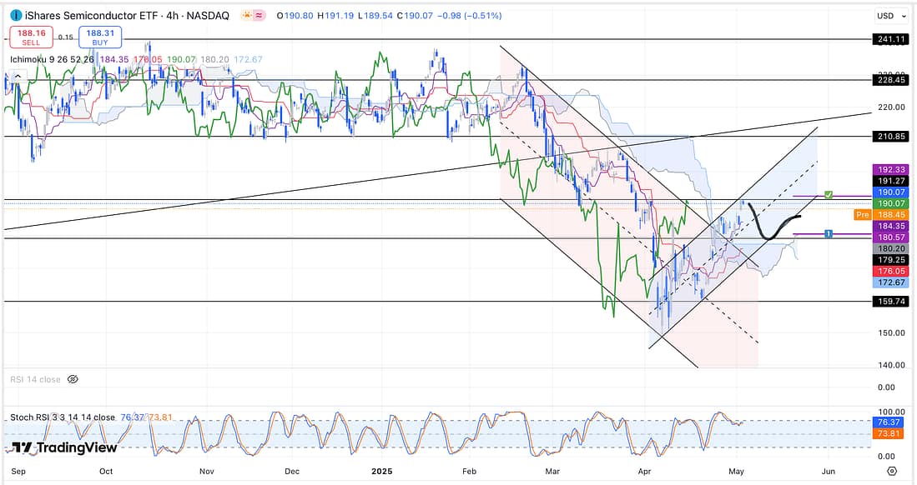Click the 241.11 horizontal line price label
The image size is (917, 485).
click(890, 40)
